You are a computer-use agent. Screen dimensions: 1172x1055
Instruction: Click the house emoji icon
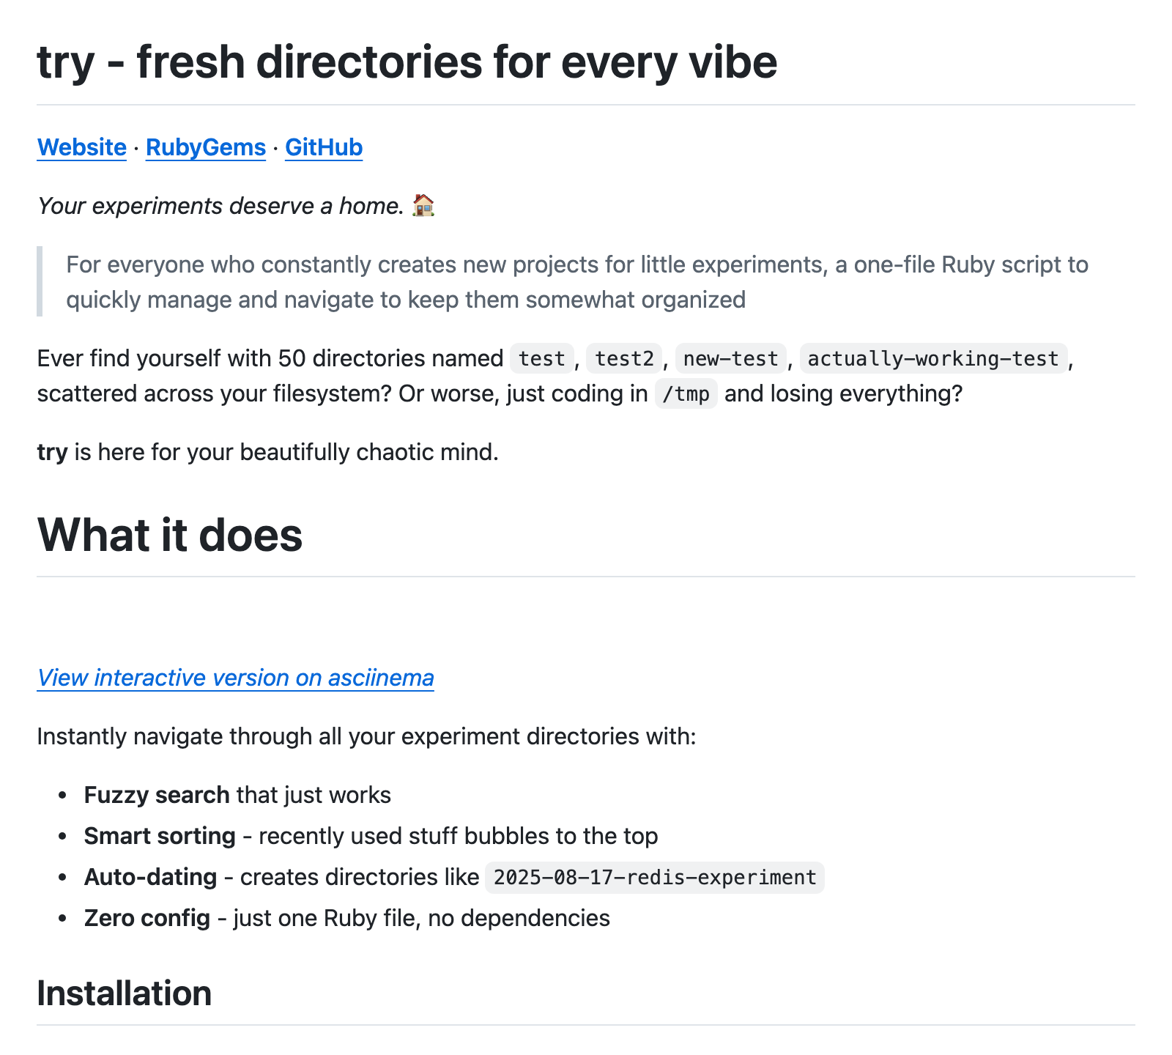click(423, 205)
